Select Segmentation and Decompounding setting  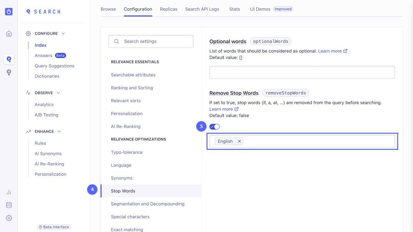pyautogui.click(x=148, y=204)
